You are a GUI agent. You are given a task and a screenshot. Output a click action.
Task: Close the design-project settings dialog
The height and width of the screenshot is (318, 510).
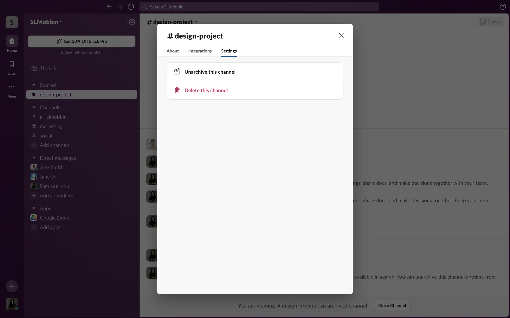coord(341,36)
